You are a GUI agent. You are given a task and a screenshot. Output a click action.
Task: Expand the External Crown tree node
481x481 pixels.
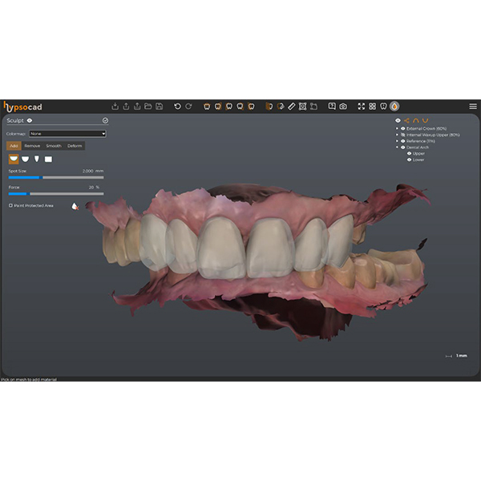397,128
